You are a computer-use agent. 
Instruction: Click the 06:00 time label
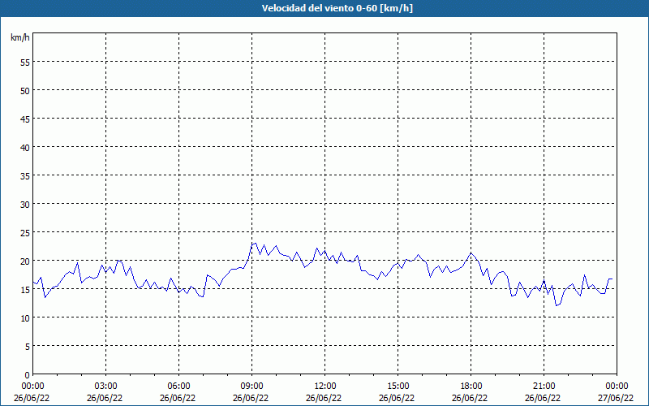[178, 387]
